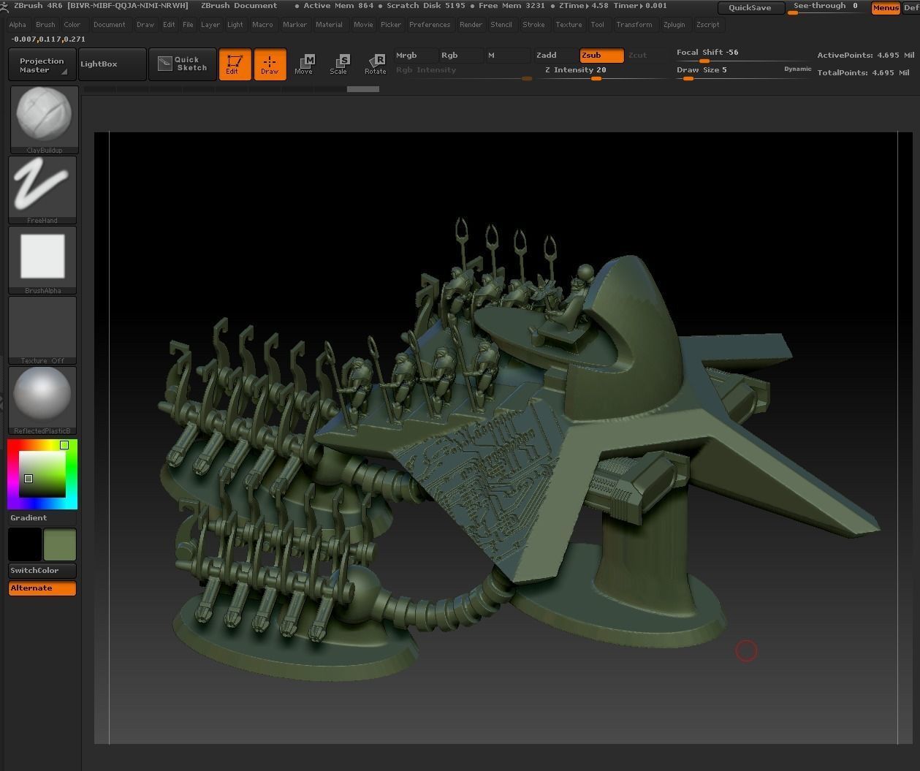The height and width of the screenshot is (771, 920).
Task: Open the Zscript menu
Action: pos(708,25)
